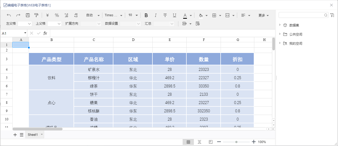Open the borders dropdown arrow
This screenshot has height=146, width=338.
[220, 16]
